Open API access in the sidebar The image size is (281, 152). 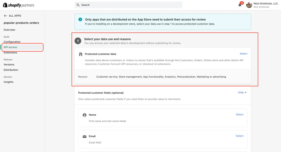pyautogui.click(x=10, y=47)
